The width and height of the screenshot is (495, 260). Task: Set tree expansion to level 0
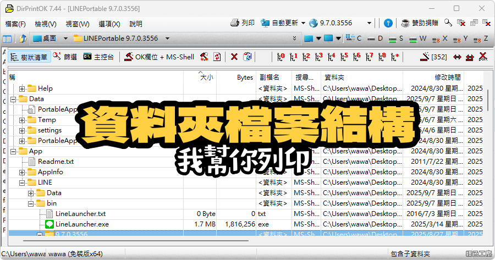point(280,57)
